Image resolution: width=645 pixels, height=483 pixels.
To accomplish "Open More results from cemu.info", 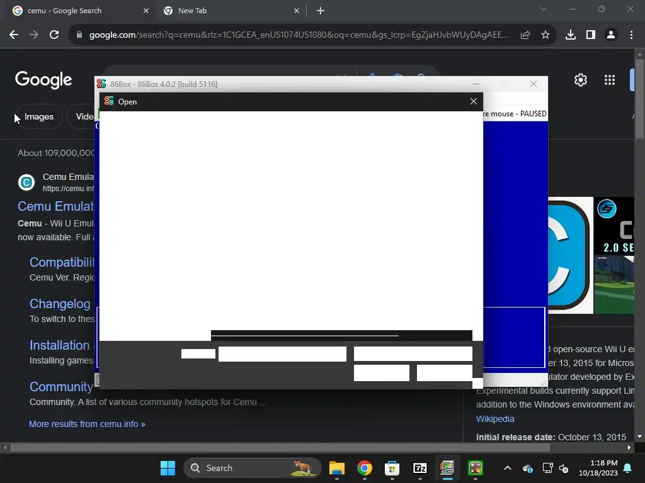I will [87, 424].
